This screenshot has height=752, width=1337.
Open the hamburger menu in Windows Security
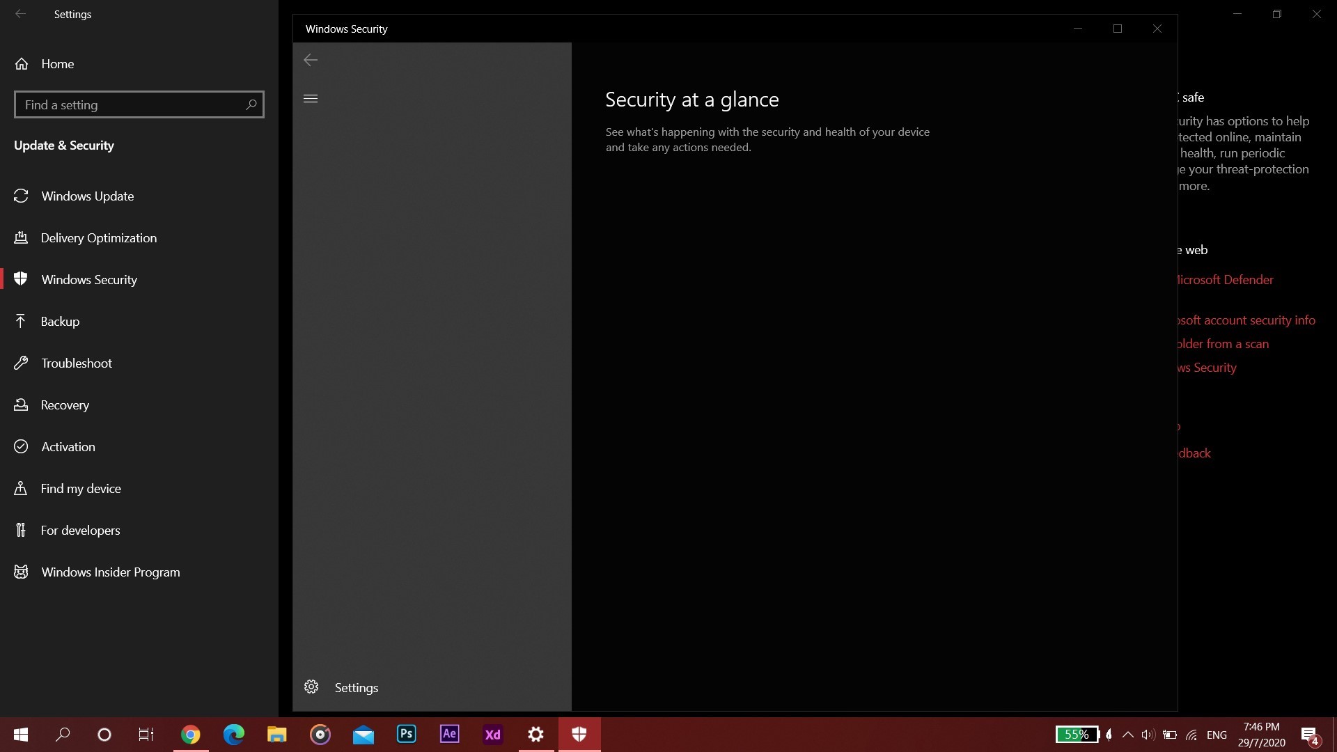tap(311, 98)
